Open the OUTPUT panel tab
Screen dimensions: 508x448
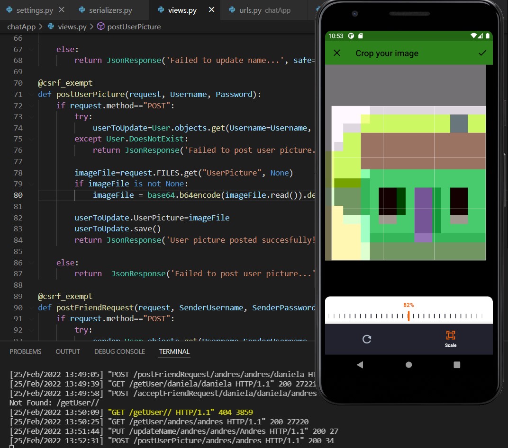click(68, 351)
